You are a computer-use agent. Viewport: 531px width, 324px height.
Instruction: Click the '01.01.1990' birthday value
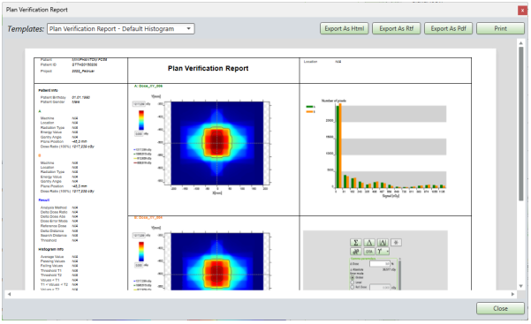(81, 97)
